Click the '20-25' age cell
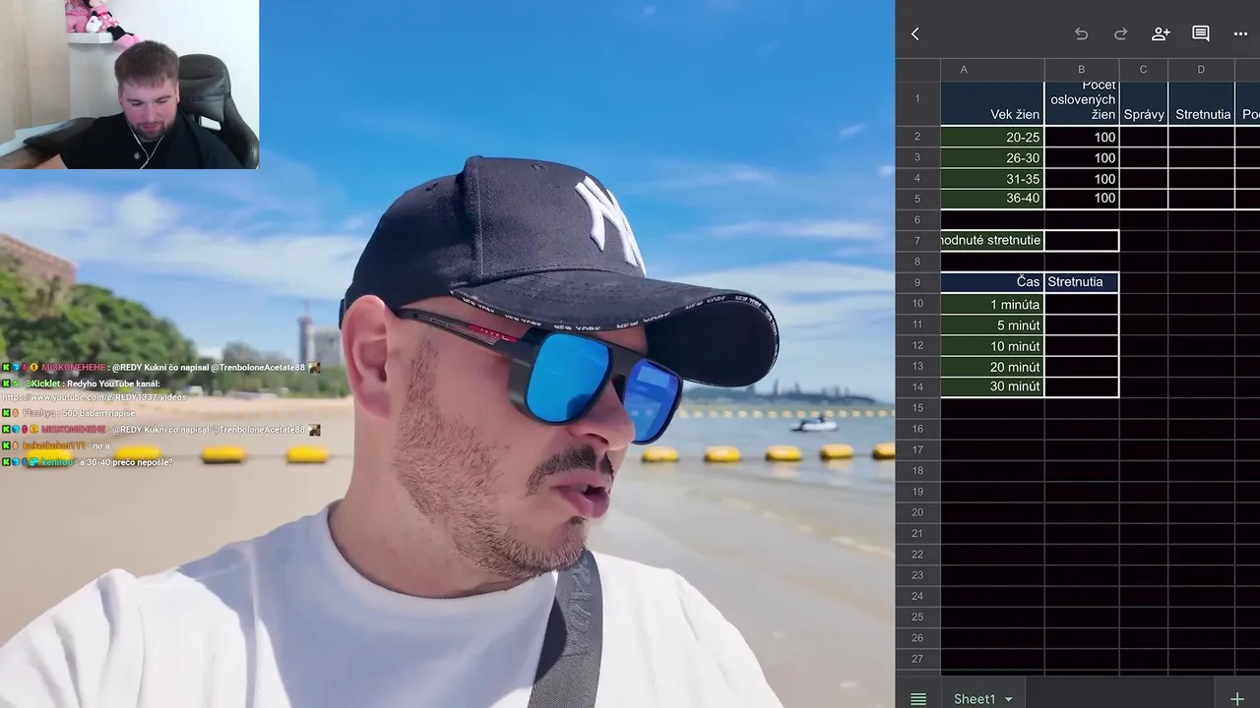This screenshot has height=708, width=1260. coord(992,137)
